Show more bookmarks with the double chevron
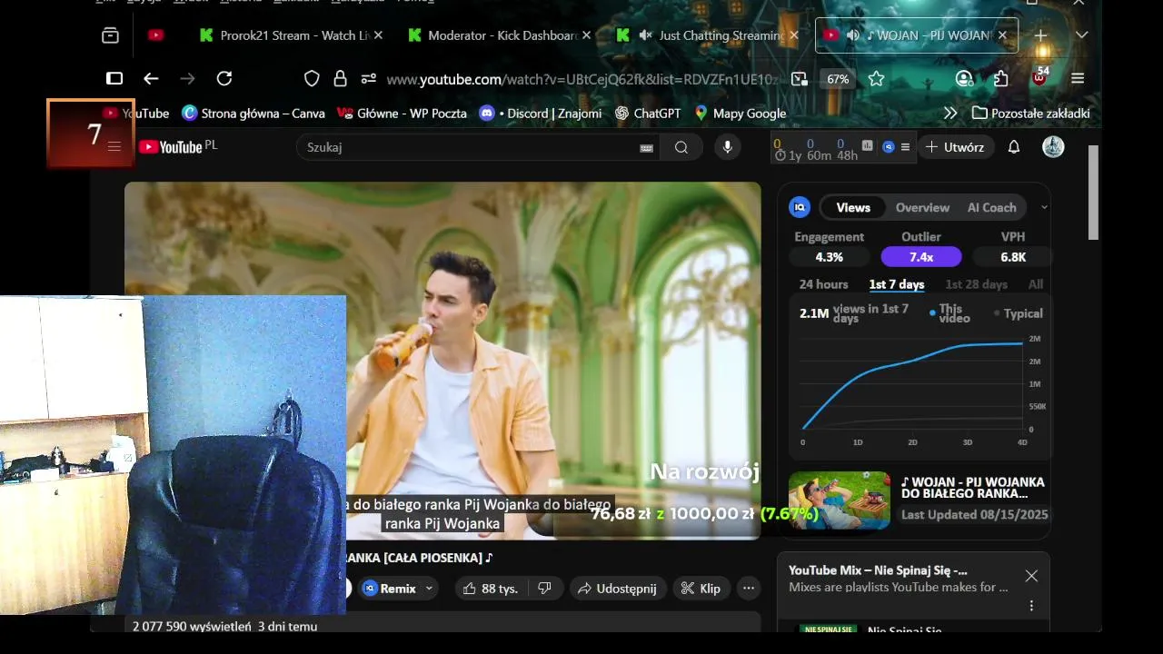Viewport: 1163px width, 654px height. pos(949,114)
